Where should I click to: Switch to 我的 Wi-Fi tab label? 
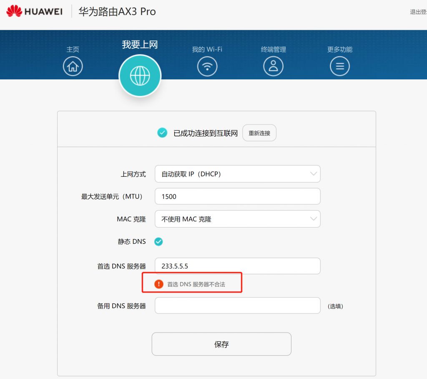tap(207, 49)
